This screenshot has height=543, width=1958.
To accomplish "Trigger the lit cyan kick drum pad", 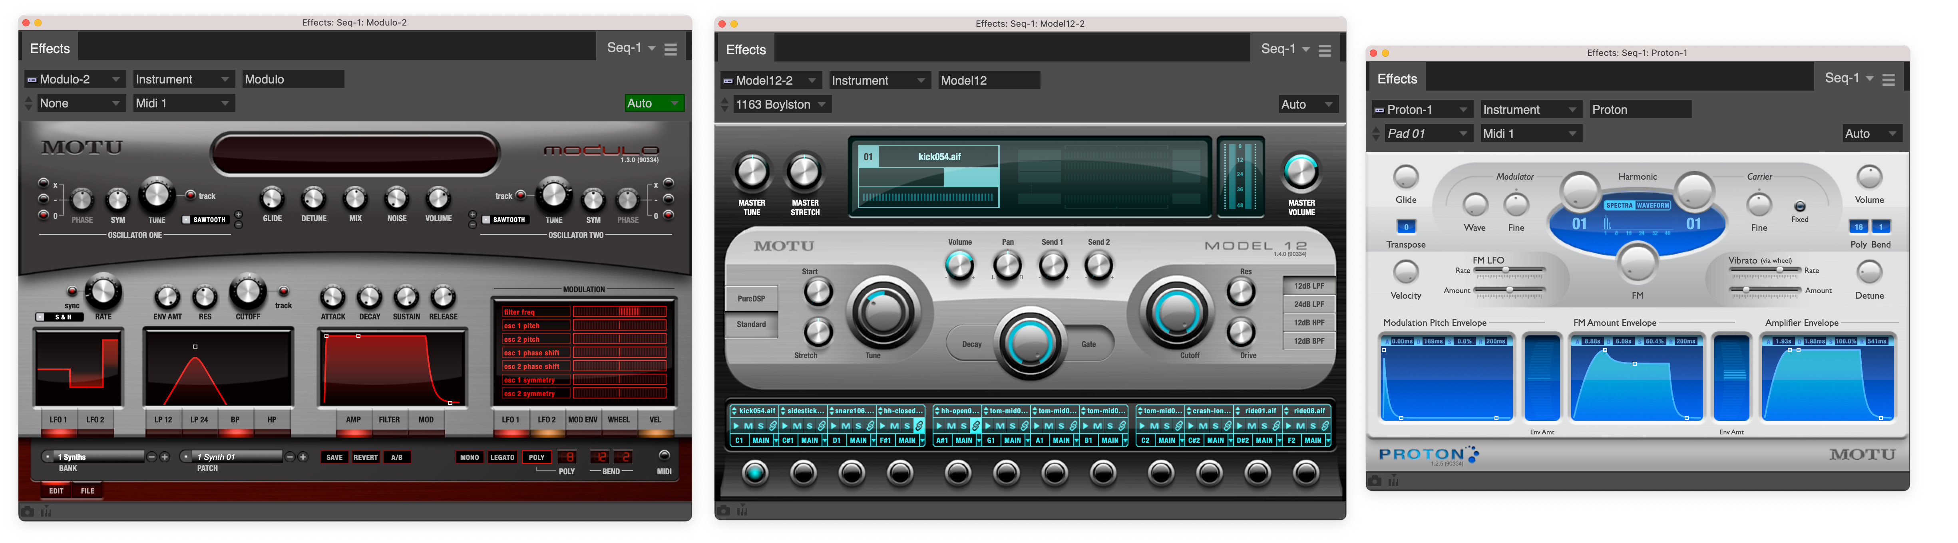I will pos(754,473).
